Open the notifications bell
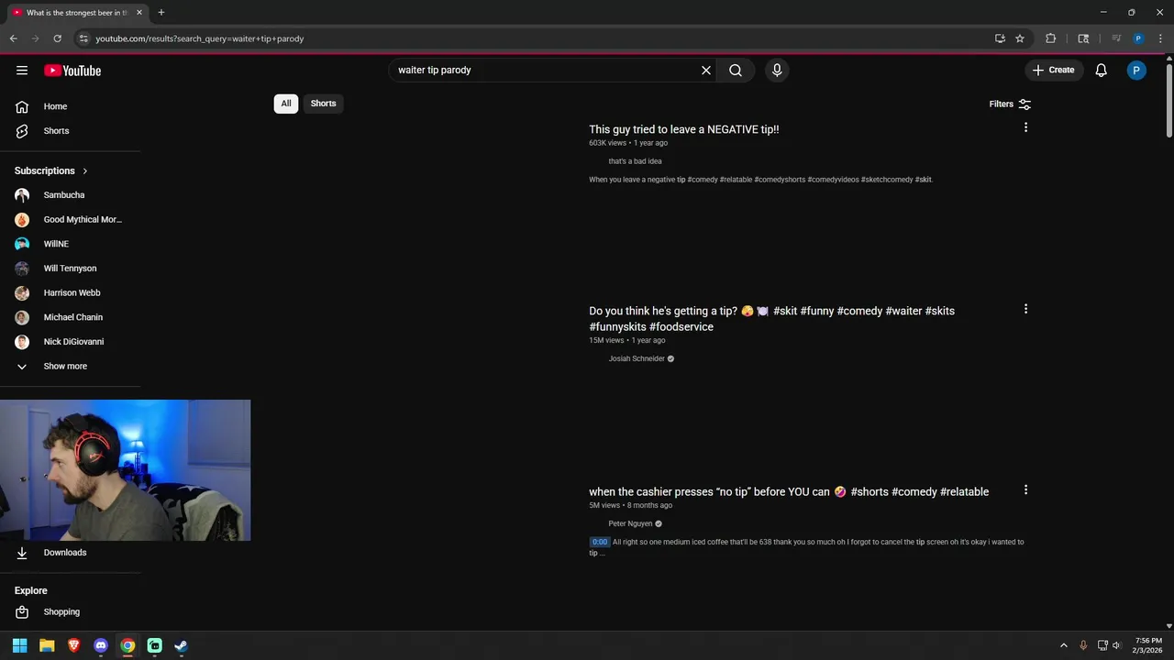 point(1102,71)
